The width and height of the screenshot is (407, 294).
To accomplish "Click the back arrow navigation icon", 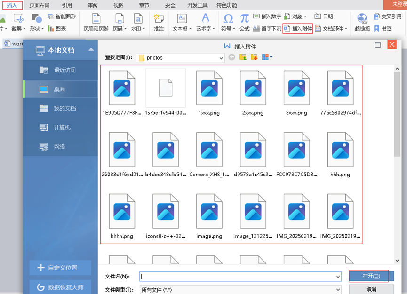I will 231,57.
